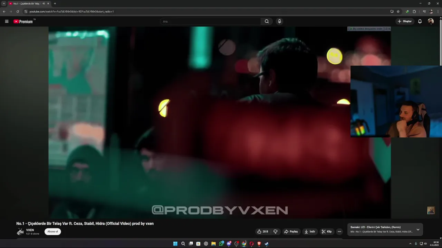The width and height of the screenshot is (442, 248).
Task: Go back in browser history
Action: [x=4, y=11]
